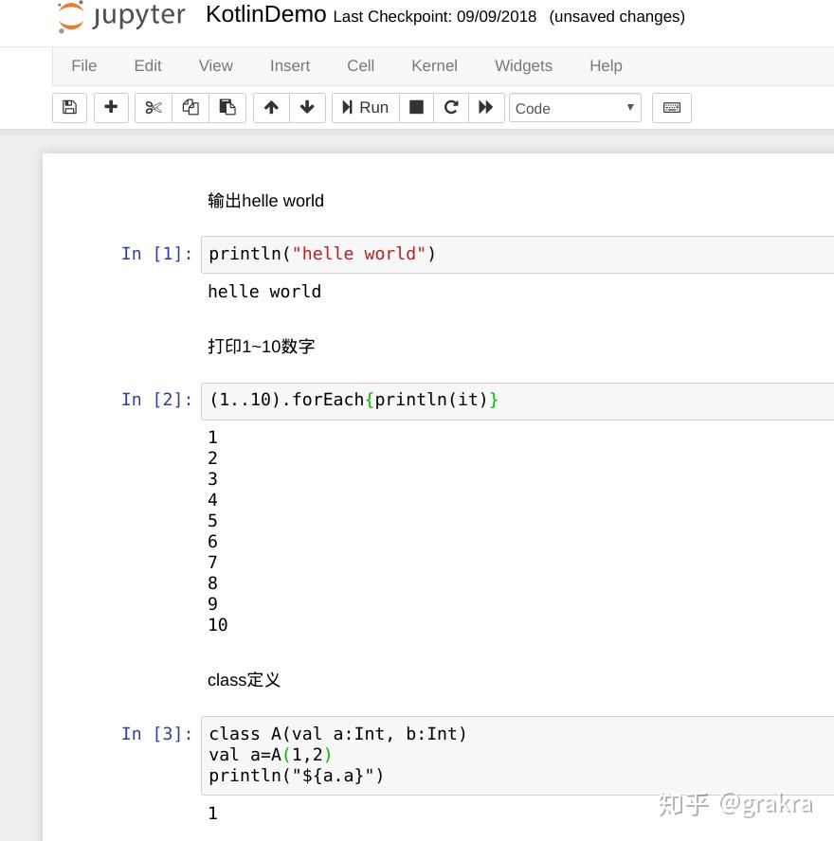Viewport: 834px width, 841px height.
Task: Move the selected cell down
Action: 307,107
